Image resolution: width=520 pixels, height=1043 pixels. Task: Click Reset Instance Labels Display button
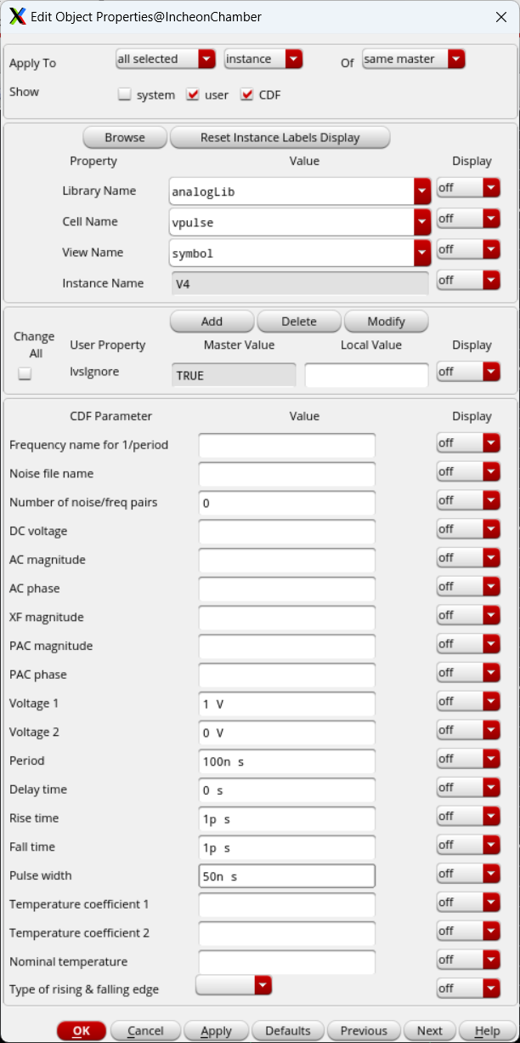point(280,138)
